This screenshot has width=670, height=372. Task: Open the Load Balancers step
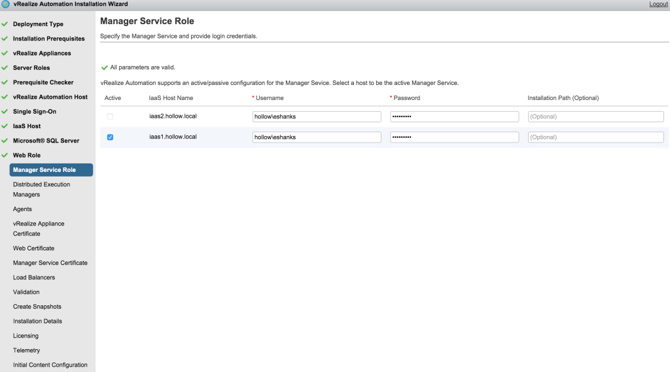(x=34, y=277)
